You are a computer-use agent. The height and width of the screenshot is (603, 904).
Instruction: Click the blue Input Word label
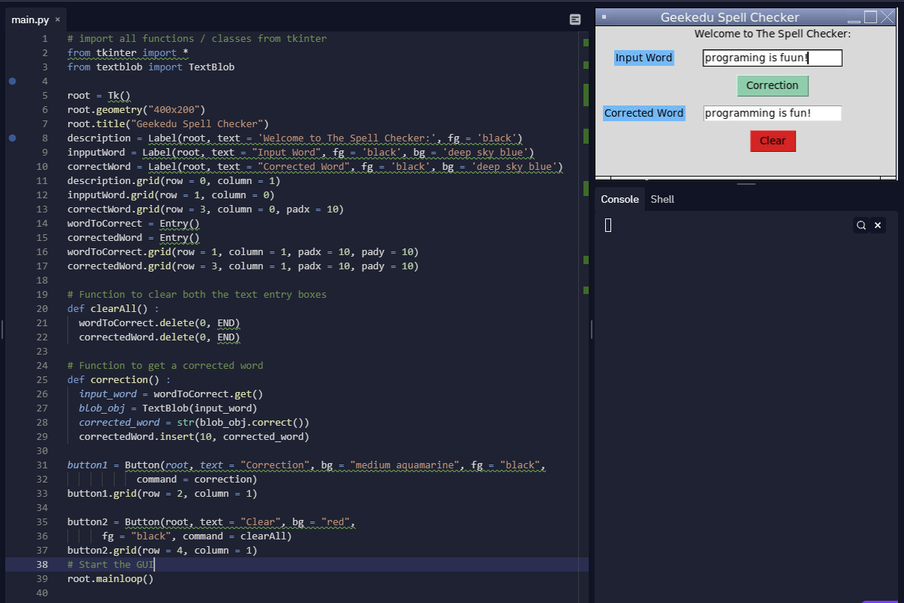click(644, 58)
